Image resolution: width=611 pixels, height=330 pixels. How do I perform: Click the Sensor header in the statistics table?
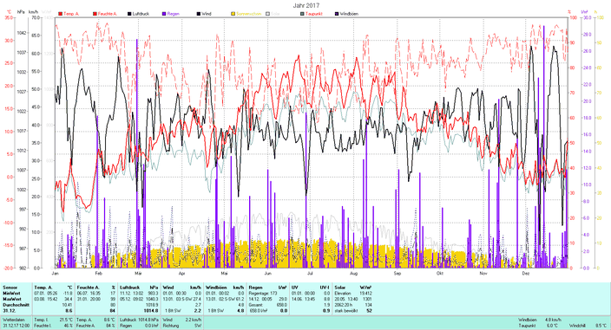click(x=10, y=288)
